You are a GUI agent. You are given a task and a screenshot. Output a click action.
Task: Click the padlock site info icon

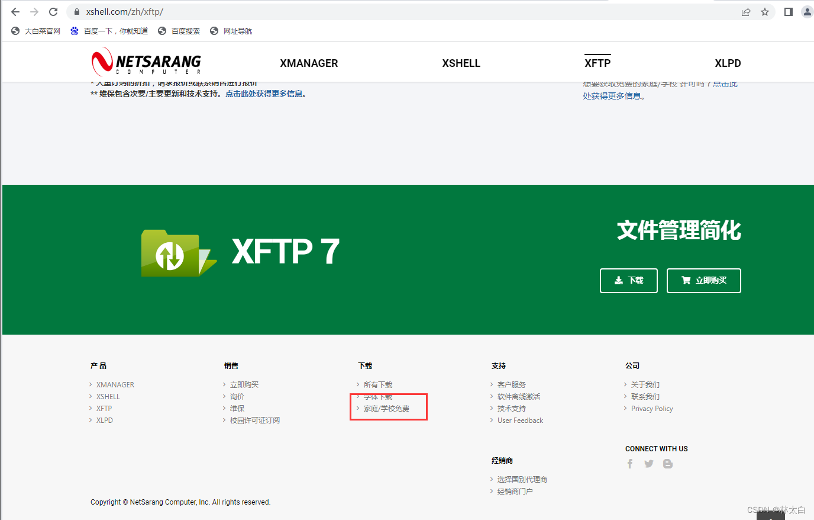77,12
